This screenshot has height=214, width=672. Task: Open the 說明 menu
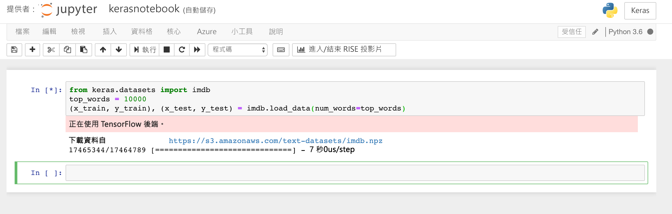[276, 32]
